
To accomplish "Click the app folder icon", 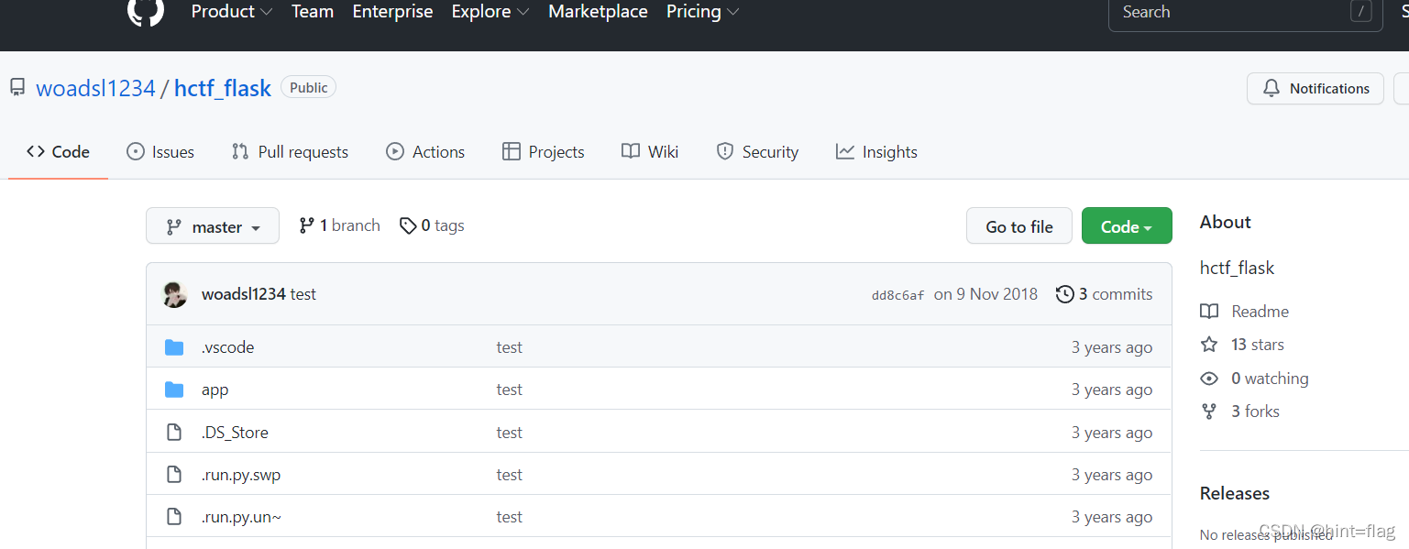I will click(174, 390).
